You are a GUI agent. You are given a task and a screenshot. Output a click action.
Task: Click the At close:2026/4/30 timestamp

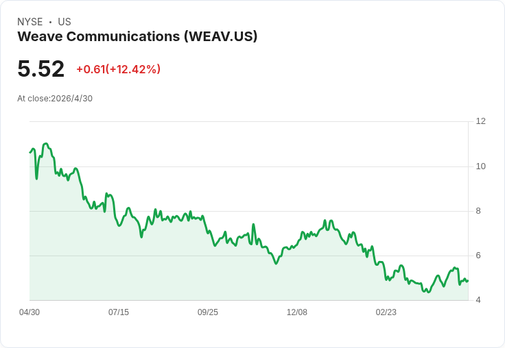click(55, 99)
